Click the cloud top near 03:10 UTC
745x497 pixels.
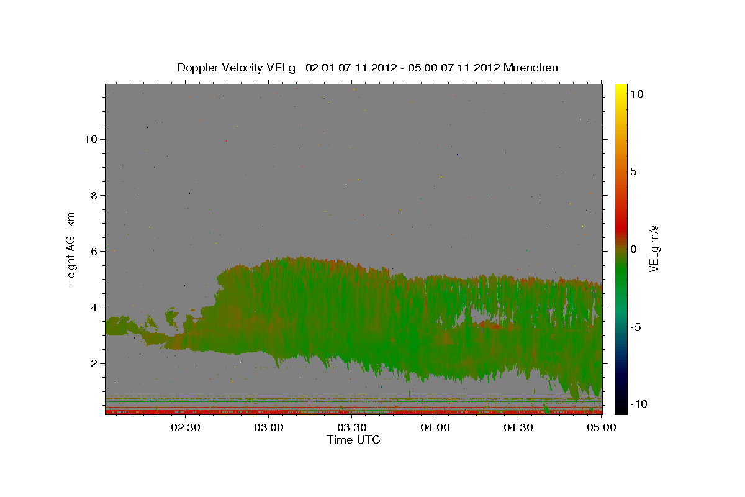point(297,258)
